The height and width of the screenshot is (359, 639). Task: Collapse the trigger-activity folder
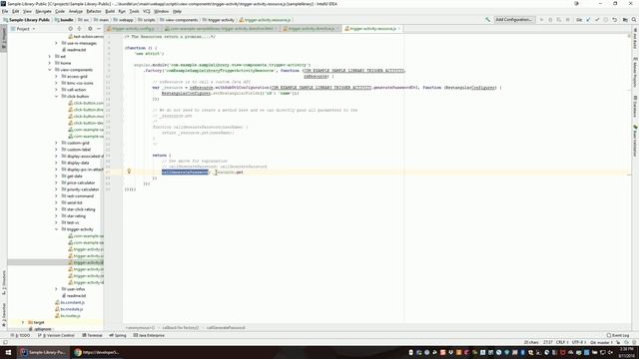(56, 229)
